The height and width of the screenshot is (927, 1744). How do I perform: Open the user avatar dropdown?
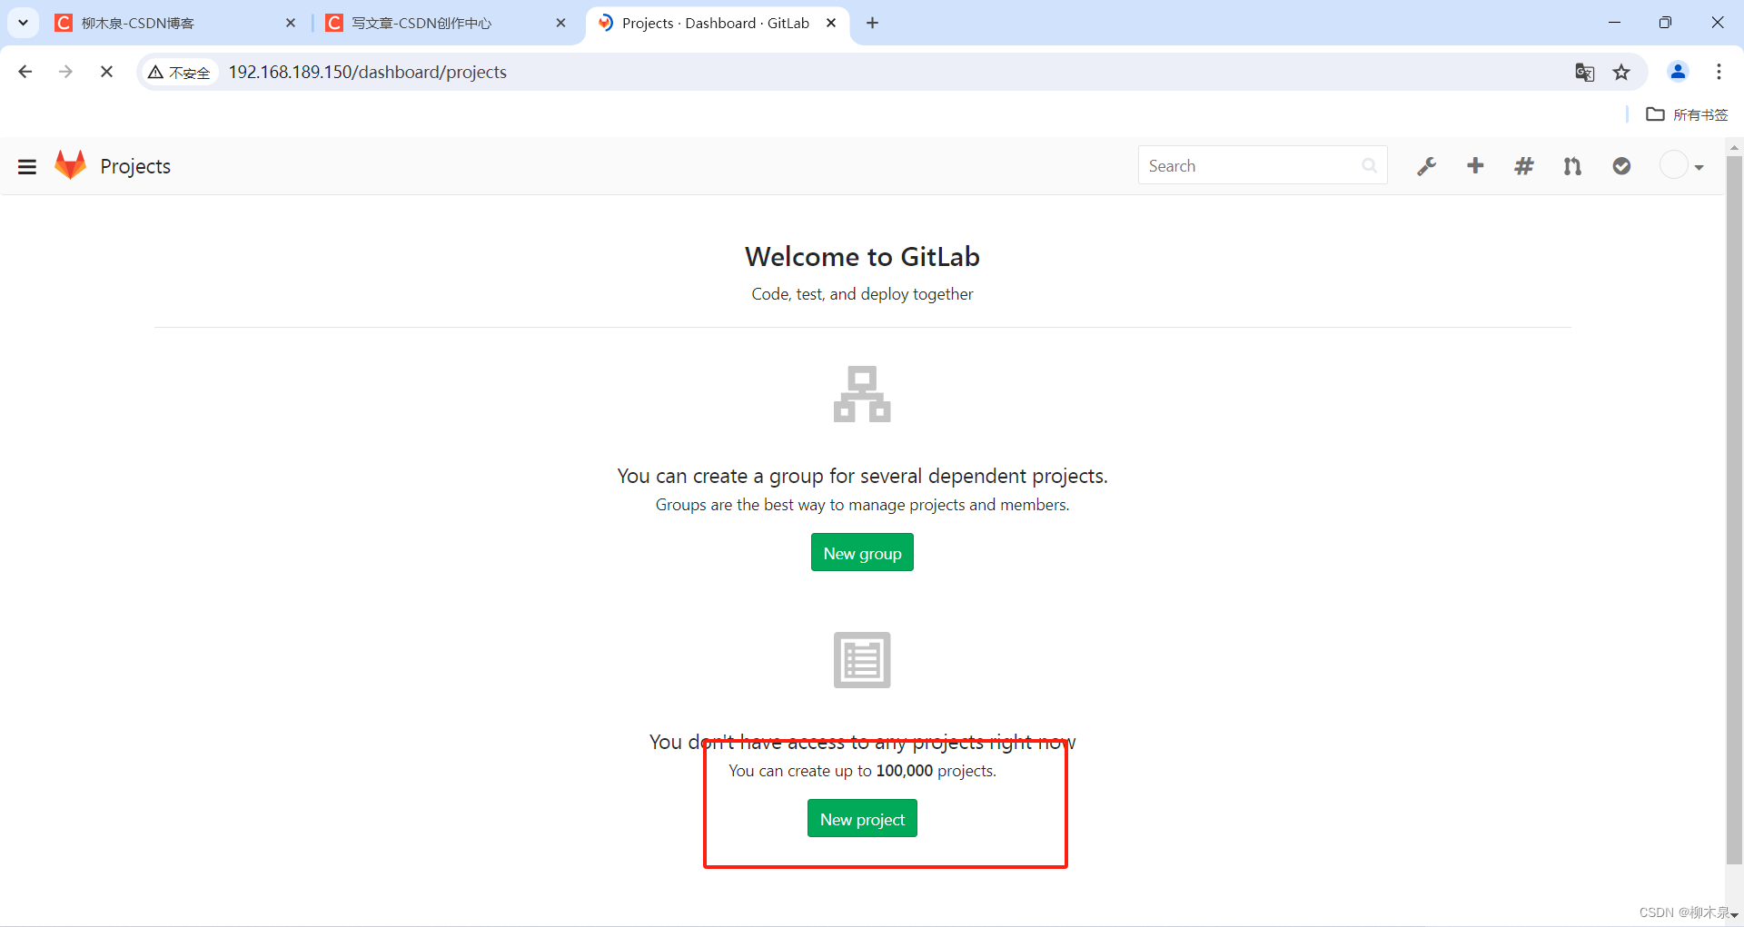click(1681, 166)
